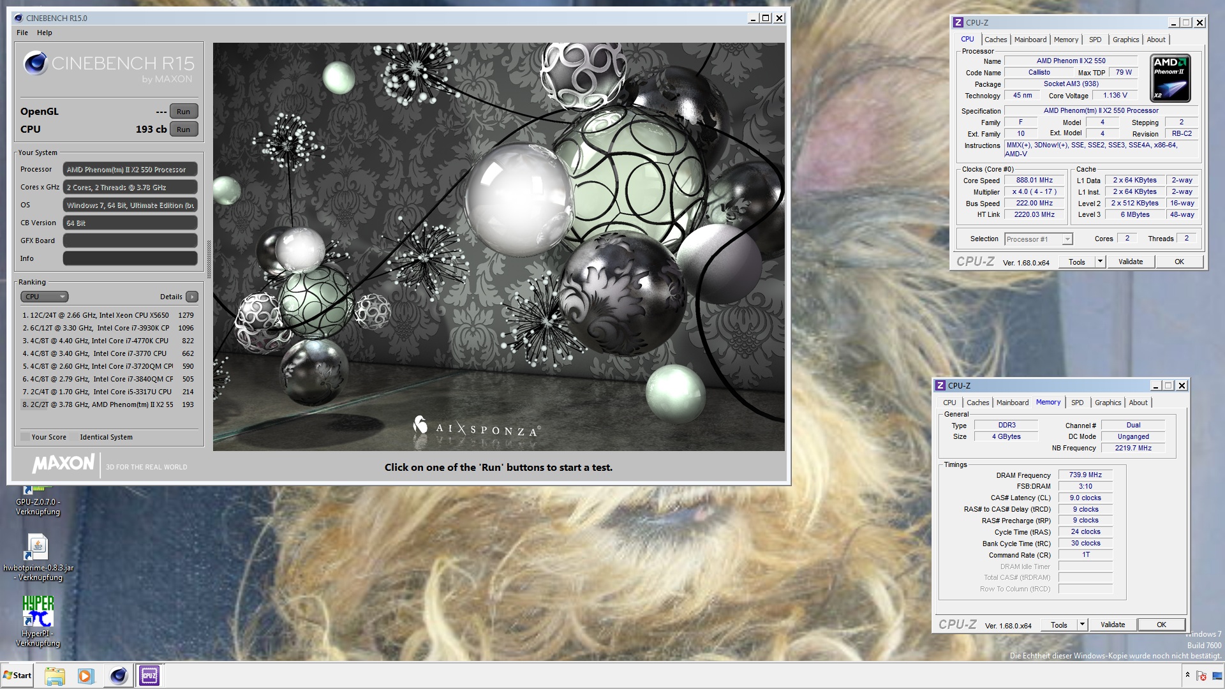
Task: Select ranking entry Intel Core i7-3770
Action: coord(108,353)
